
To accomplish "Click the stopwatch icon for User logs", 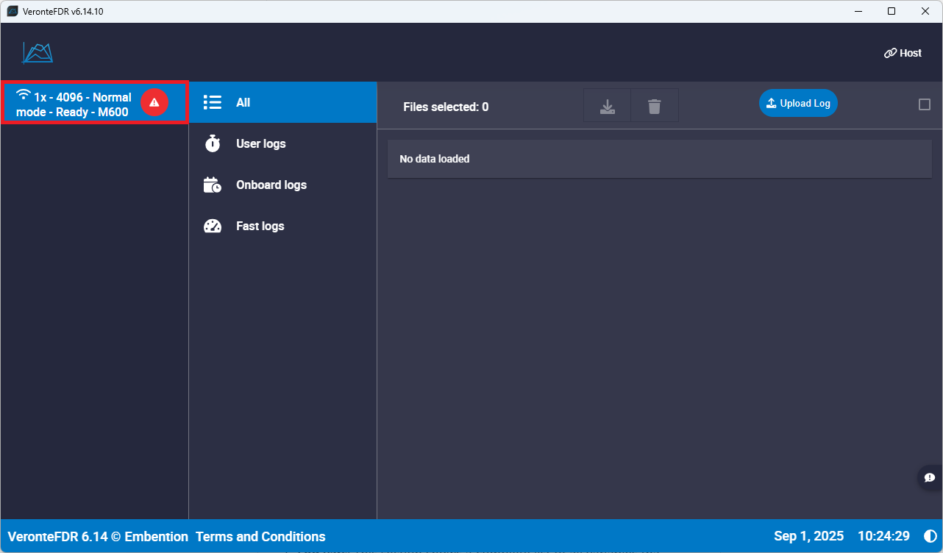I will 213,143.
